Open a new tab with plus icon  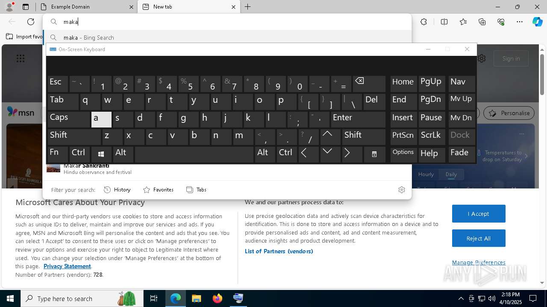[x=248, y=7]
